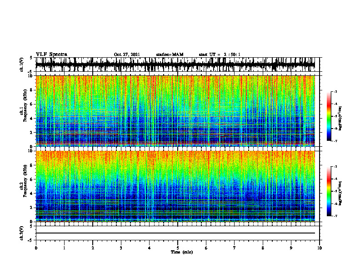Click the "ch.1(V)" waveform axis label
Viewport: 360px width, 278px height.
22,65
